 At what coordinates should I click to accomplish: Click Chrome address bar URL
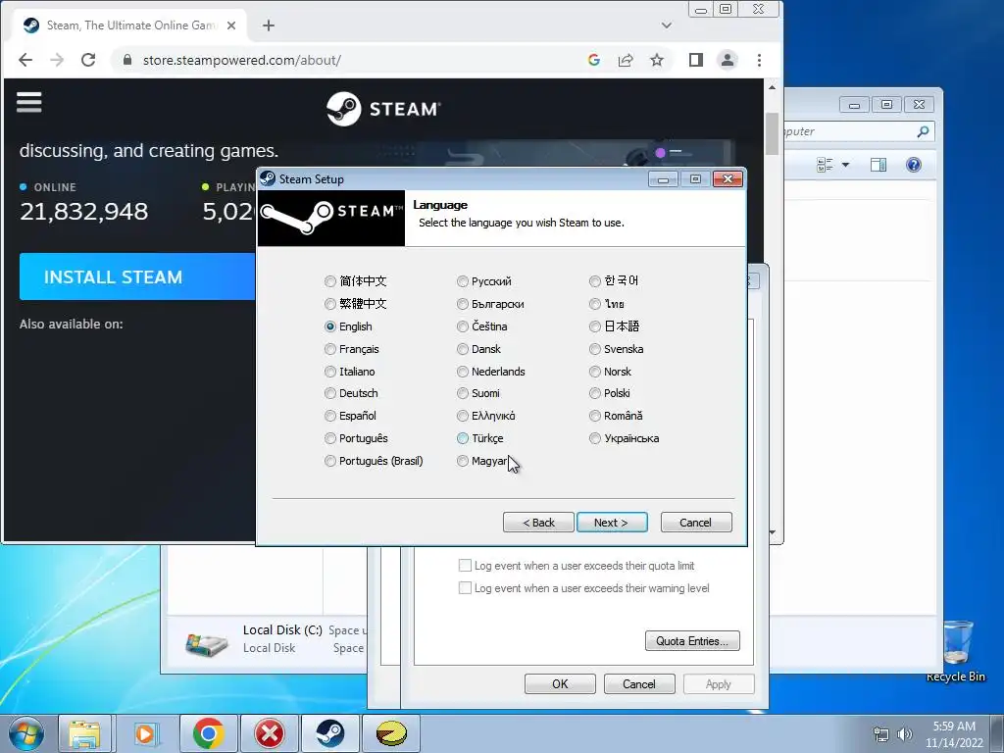click(242, 60)
